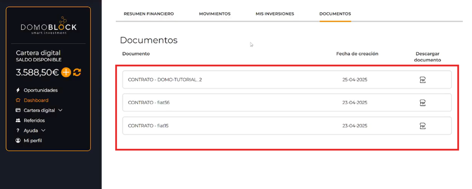Download PDF for CONTRATO - DOMO-TUTORIAL_2
472x189 pixels.
pos(422,80)
